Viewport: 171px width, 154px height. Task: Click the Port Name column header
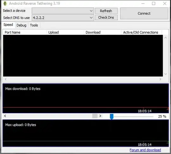(25, 32)
